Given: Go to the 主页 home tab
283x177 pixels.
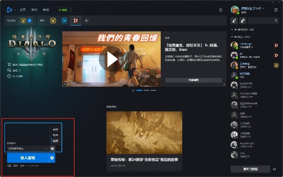Looking at the screenshot, I should click(23, 10).
